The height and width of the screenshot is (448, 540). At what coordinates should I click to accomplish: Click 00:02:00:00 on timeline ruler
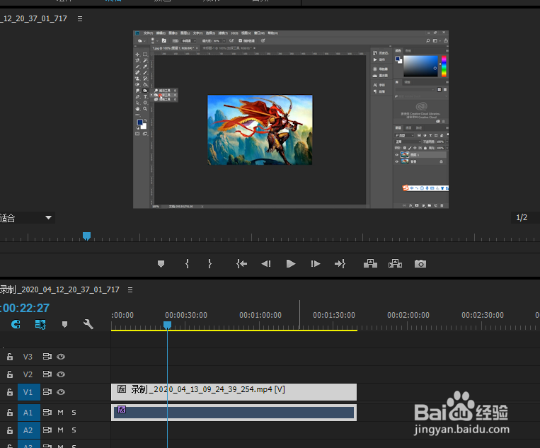coord(408,315)
